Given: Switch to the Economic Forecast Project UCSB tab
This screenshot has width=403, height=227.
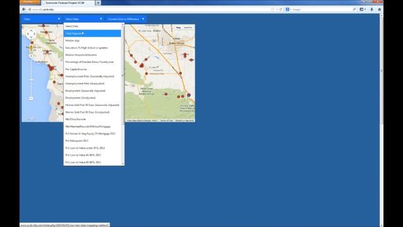Looking at the screenshot, I should [68, 3].
